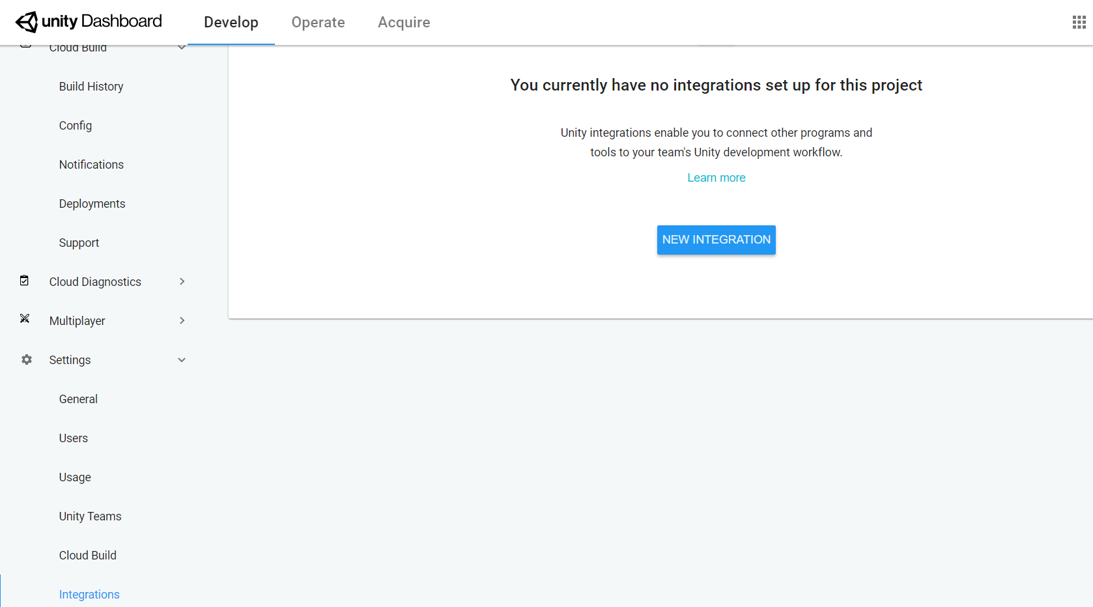The height and width of the screenshot is (607, 1093).
Task: Open Users settings
Action: click(73, 438)
